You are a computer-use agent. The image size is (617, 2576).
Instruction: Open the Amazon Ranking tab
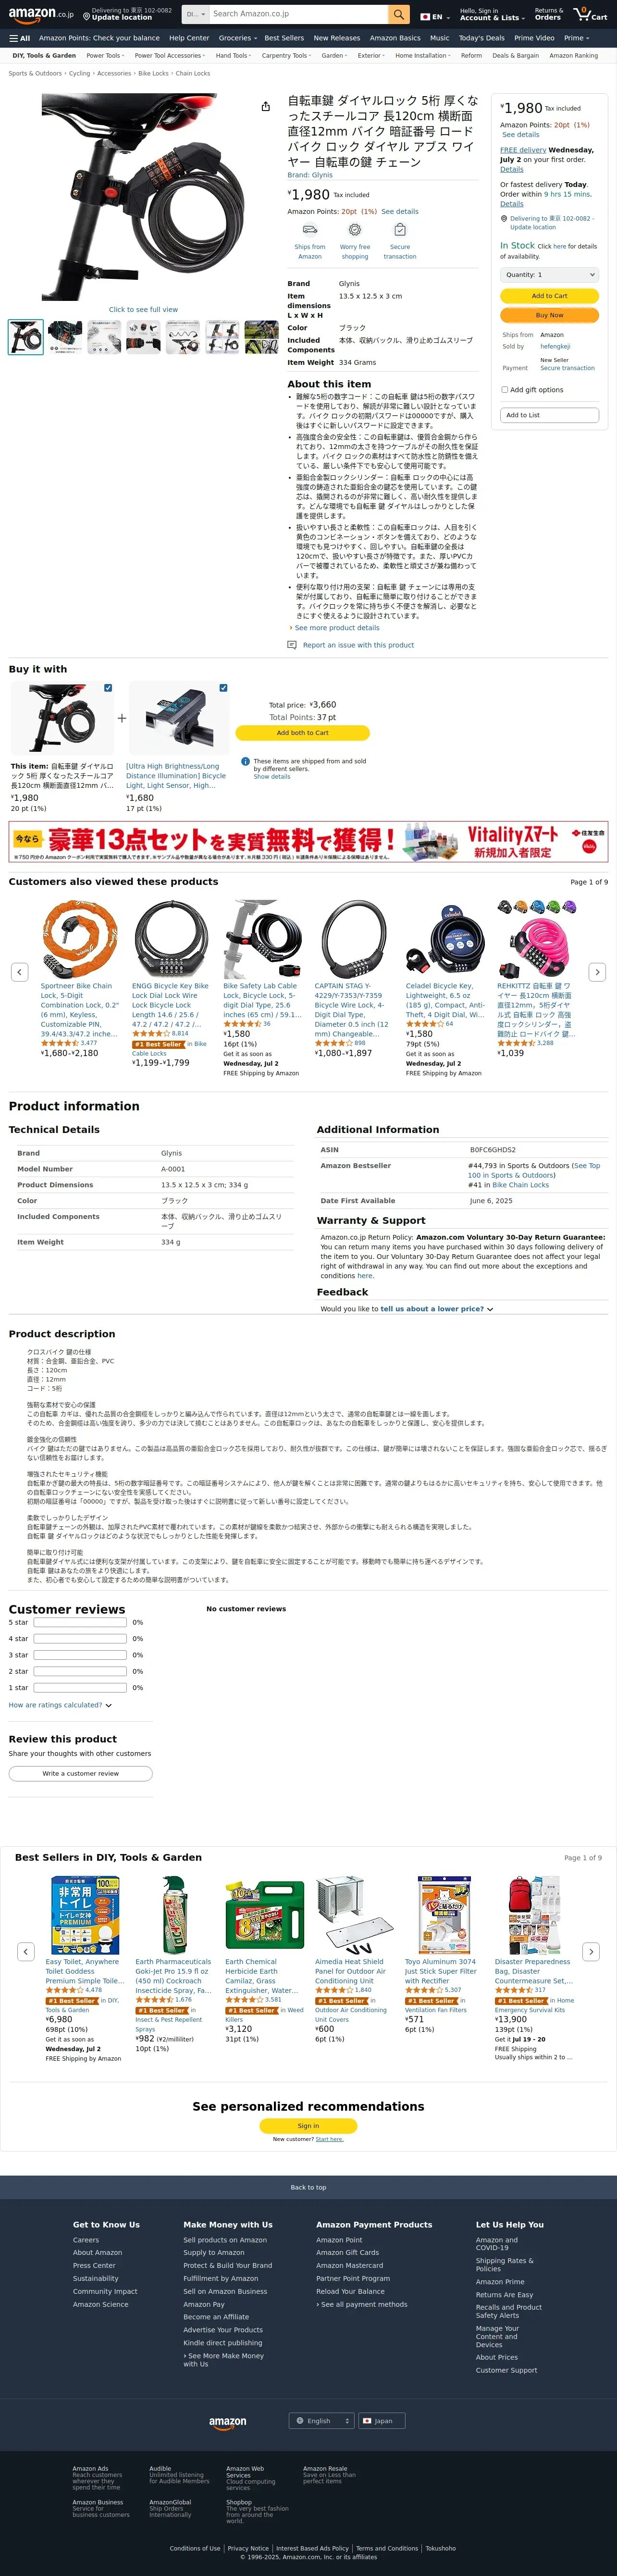pos(574,56)
